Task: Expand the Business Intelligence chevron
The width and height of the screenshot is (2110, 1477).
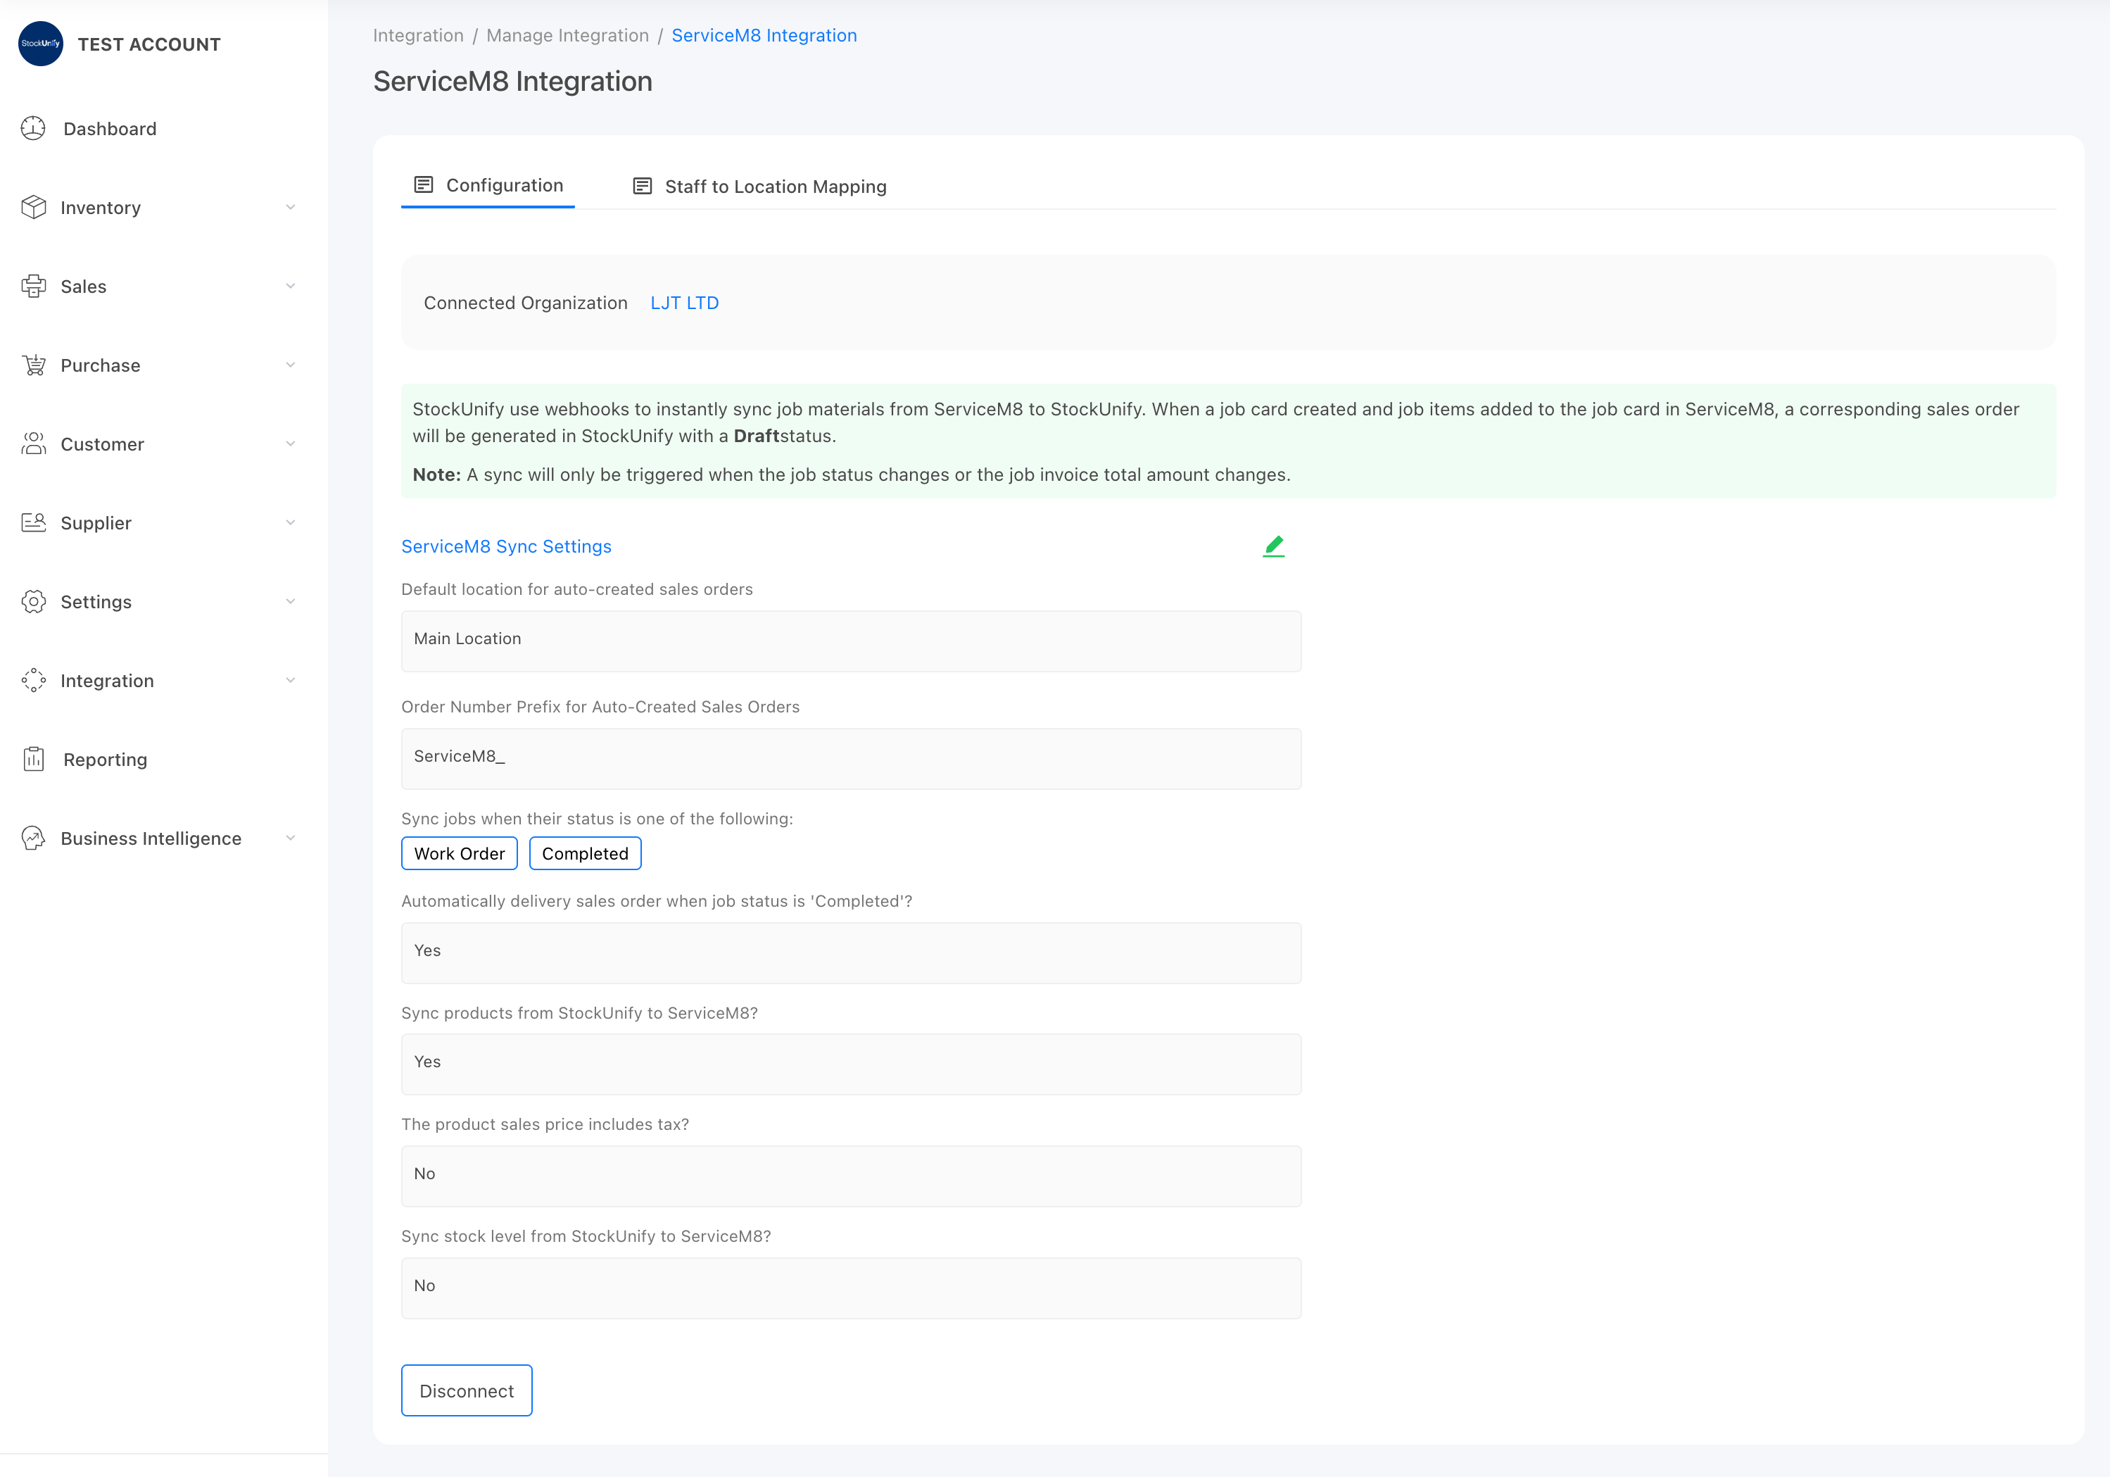Action: tap(291, 838)
